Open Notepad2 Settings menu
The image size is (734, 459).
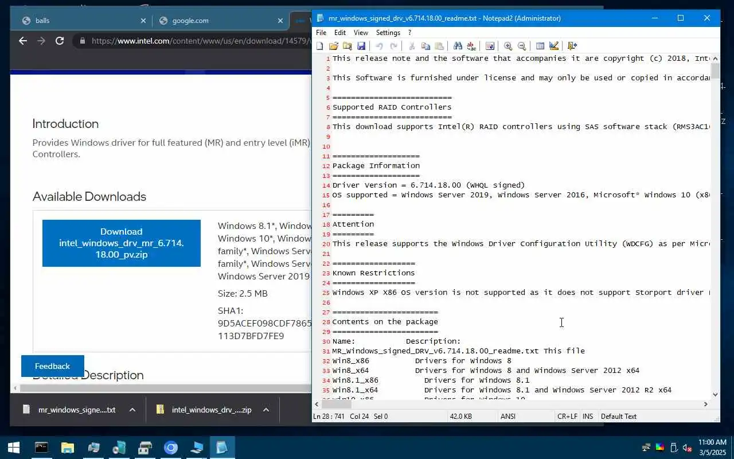[x=388, y=33]
